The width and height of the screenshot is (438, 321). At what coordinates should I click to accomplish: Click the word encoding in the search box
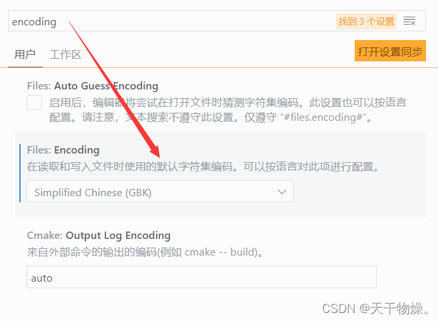coord(34,22)
